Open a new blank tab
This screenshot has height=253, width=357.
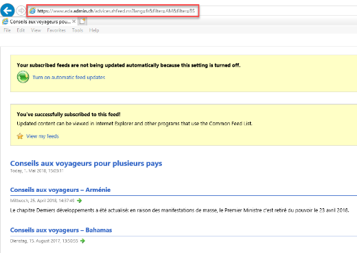point(82,21)
